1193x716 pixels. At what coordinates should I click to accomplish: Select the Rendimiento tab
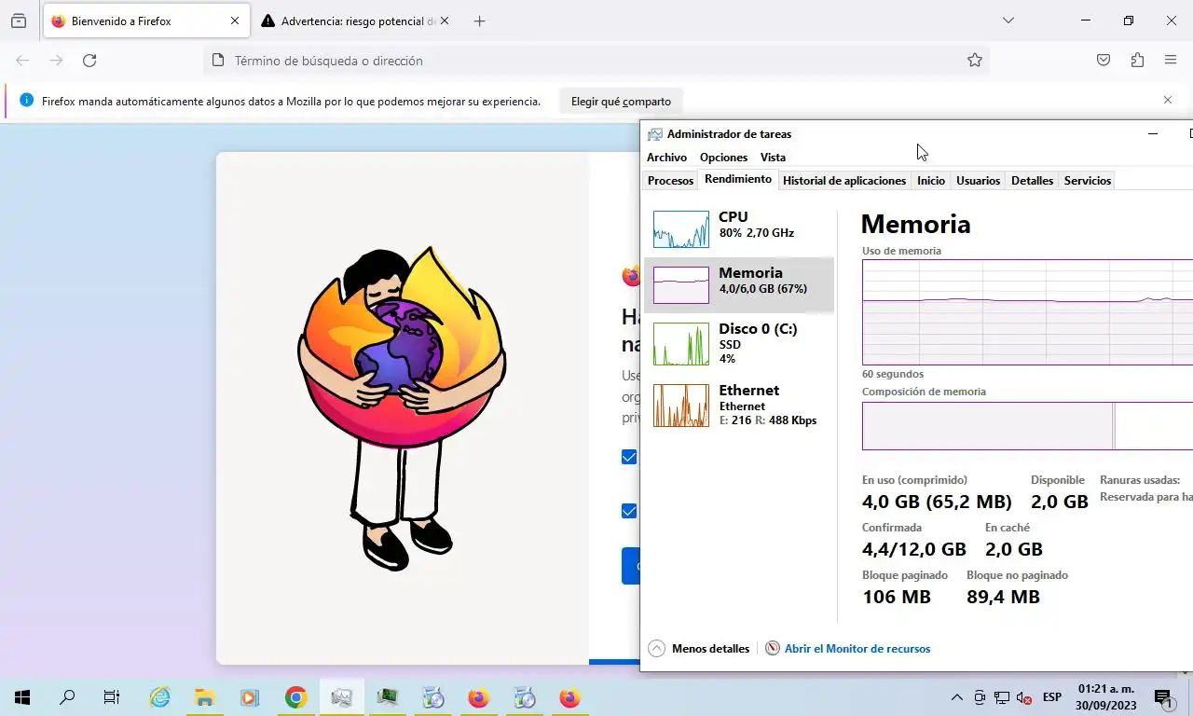737,179
